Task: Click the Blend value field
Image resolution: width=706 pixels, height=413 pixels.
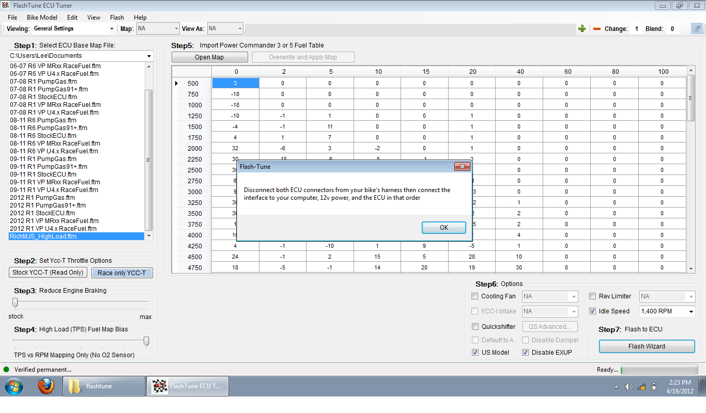Action: coord(672,29)
